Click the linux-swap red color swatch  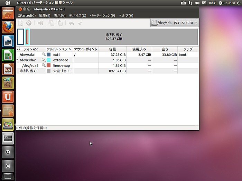[49, 65]
